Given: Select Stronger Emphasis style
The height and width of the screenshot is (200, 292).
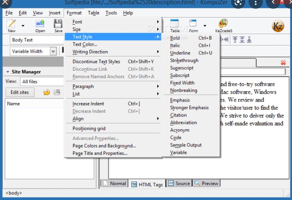Looking at the screenshot, I should [x=191, y=108].
